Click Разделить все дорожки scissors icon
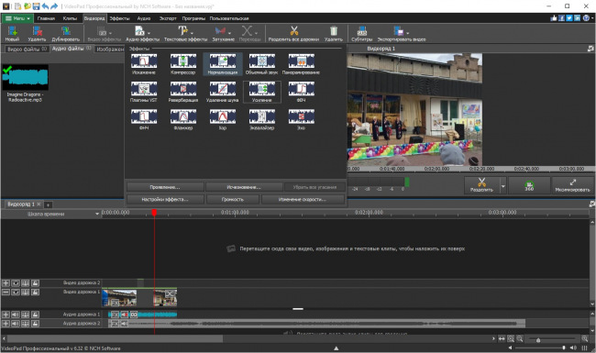The image size is (596, 353). tap(293, 31)
